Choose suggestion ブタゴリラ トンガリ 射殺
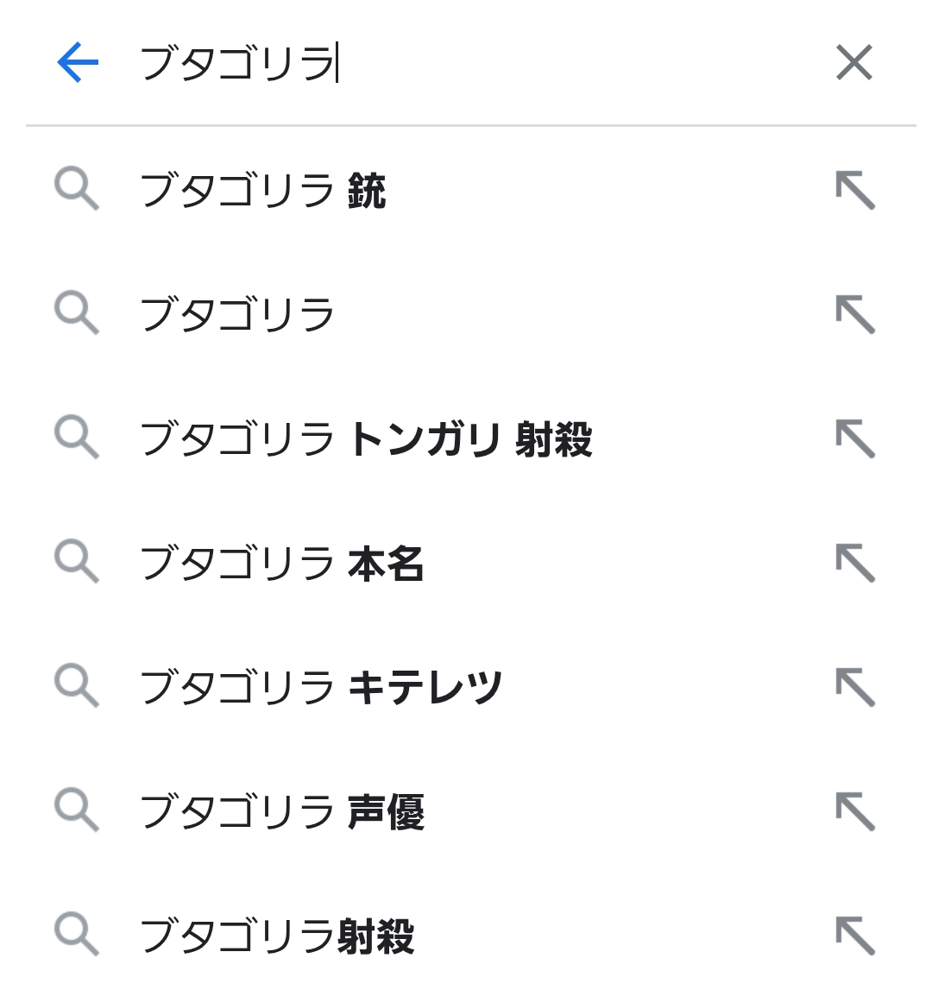Viewport: 932px width, 996px height. pos(366,438)
